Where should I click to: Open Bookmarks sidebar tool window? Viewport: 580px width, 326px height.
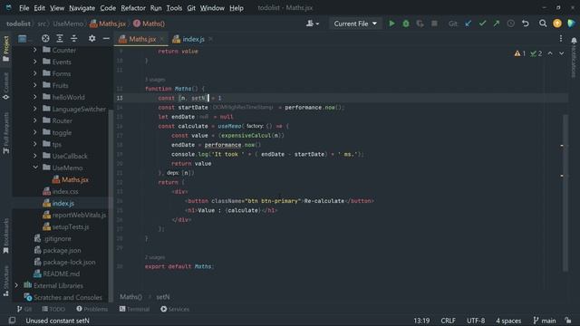6,235
